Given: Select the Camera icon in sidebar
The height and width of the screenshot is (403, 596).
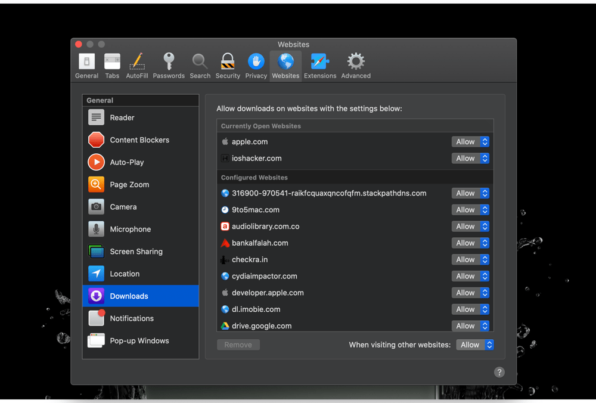Looking at the screenshot, I should (96, 207).
